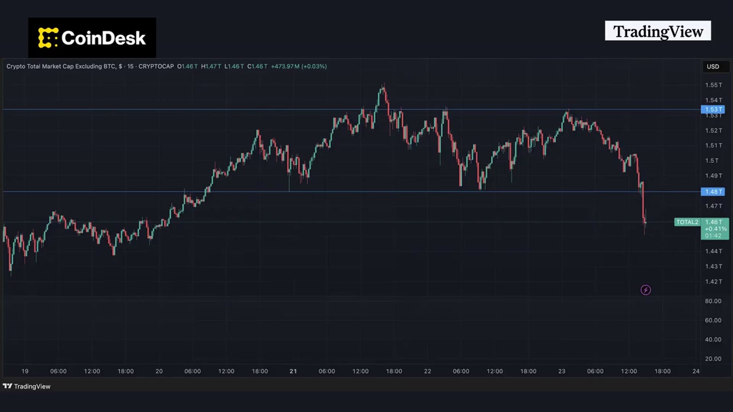Image resolution: width=733 pixels, height=412 pixels.
Task: Click the '40.00' indicator axis label
Action: (x=713, y=340)
